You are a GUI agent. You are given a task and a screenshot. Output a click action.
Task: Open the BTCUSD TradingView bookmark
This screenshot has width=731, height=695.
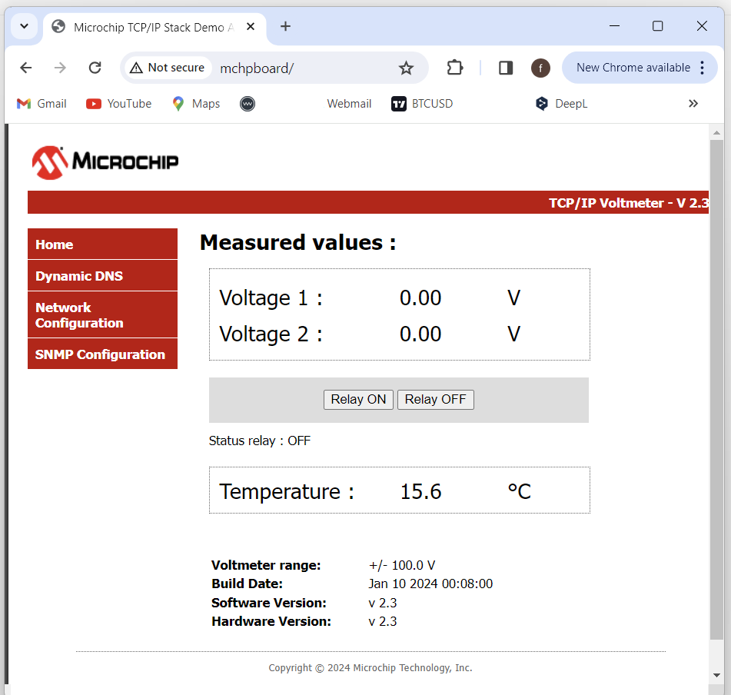[x=422, y=104]
